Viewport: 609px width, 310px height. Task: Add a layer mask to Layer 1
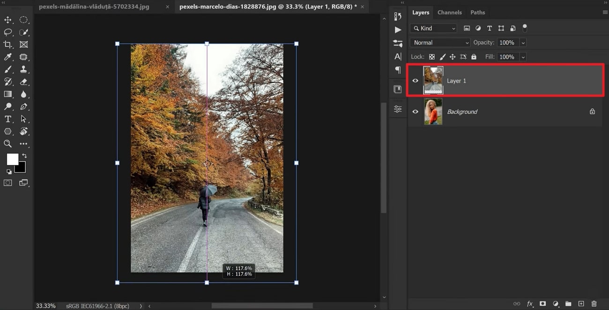tap(542, 303)
